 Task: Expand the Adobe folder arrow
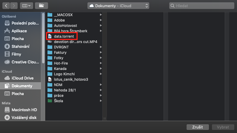click(x=101, y=20)
